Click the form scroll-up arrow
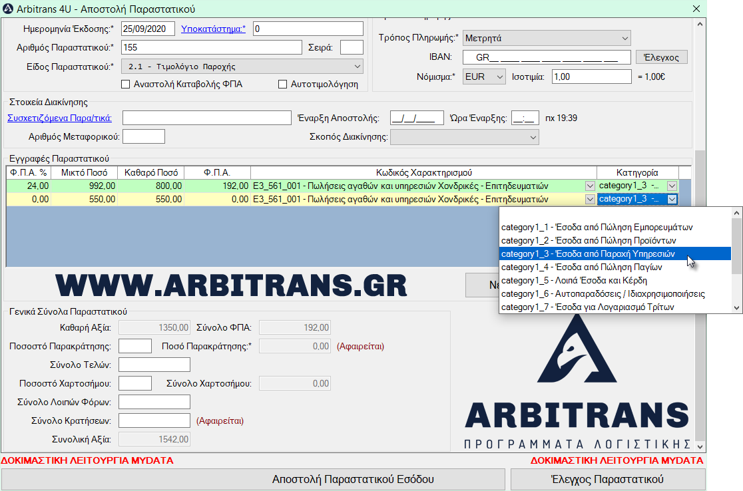The height and width of the screenshot is (491, 743). click(700, 24)
